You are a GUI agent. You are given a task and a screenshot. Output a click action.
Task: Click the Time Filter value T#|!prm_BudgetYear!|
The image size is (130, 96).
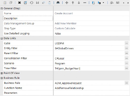pos(67,68)
